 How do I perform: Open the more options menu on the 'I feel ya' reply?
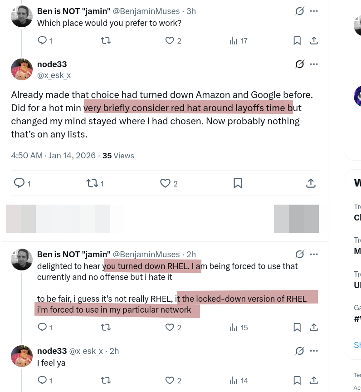314,351
